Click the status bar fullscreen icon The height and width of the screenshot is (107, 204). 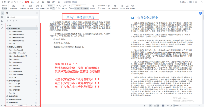tap(202, 106)
